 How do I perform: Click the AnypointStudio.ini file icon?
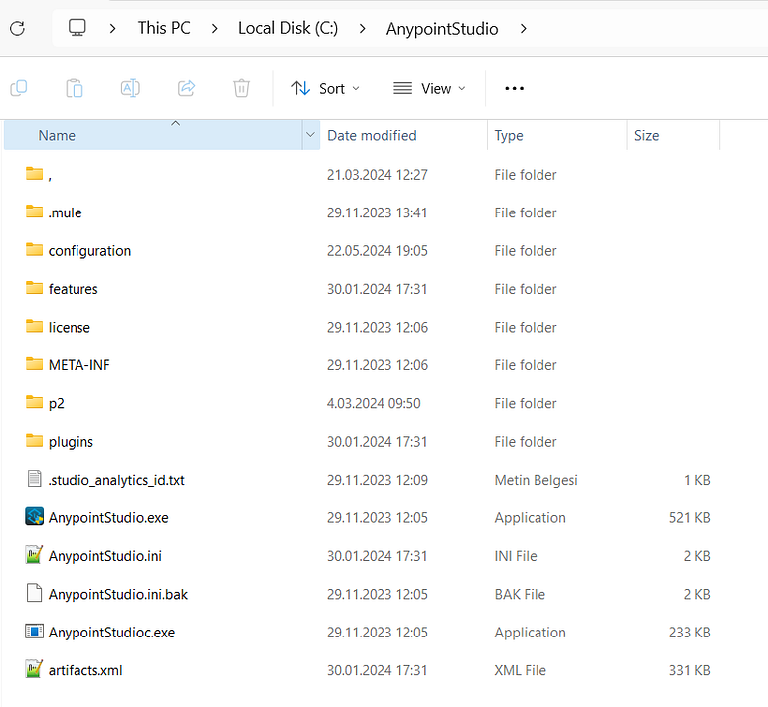click(34, 555)
